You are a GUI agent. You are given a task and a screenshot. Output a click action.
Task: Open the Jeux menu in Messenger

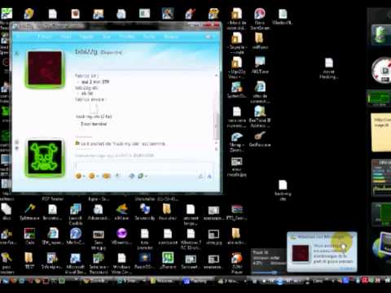pos(107,37)
